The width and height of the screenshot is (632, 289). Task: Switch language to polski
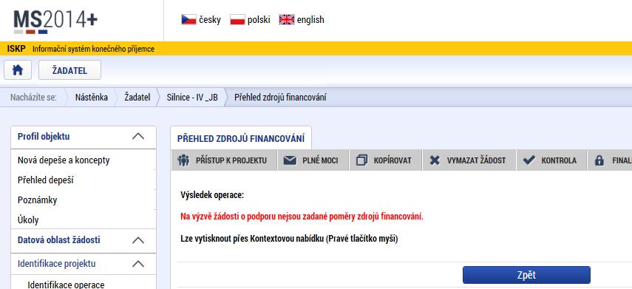click(259, 20)
